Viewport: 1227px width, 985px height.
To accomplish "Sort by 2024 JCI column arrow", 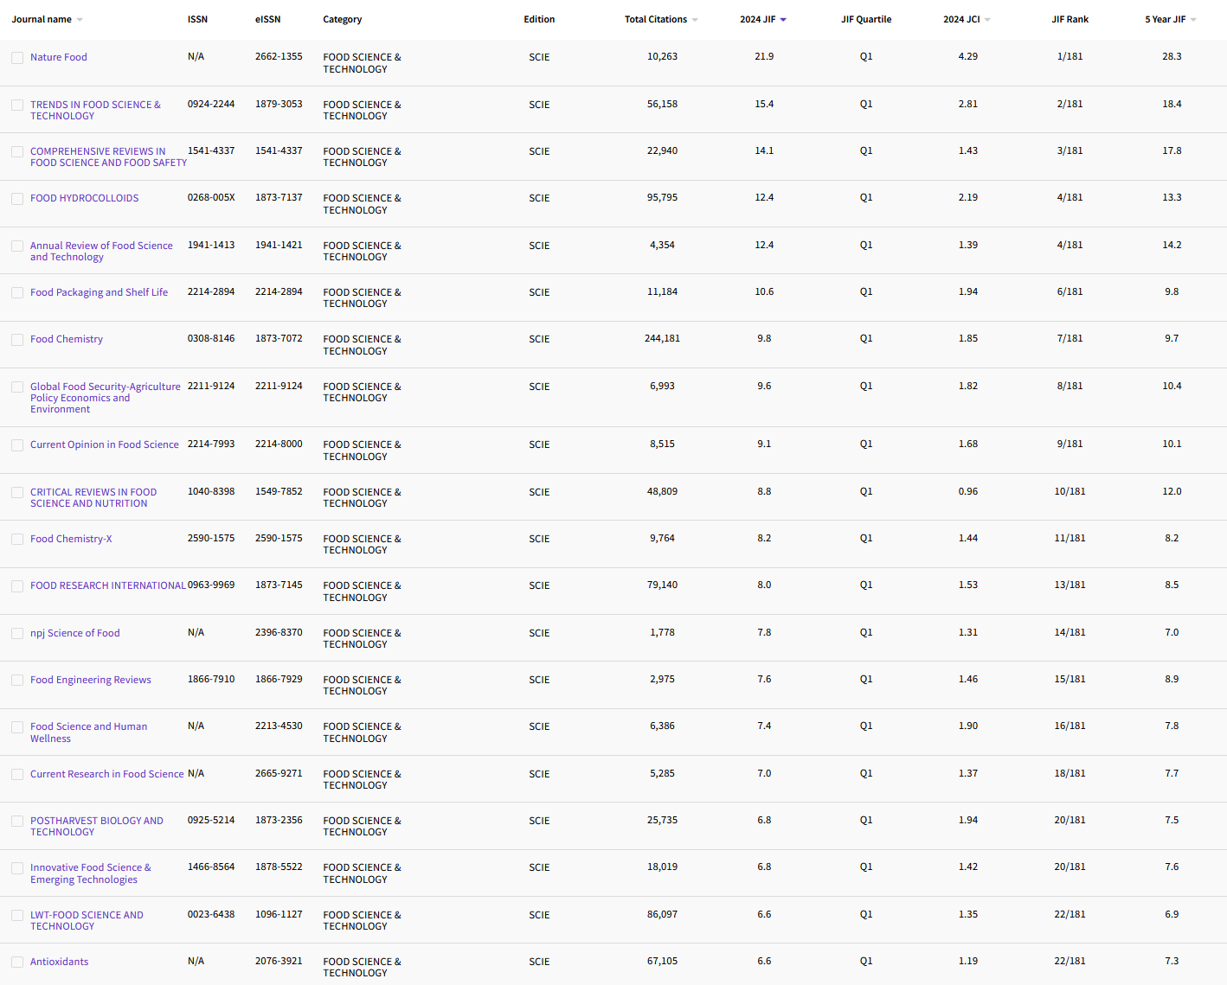I will tap(987, 20).
